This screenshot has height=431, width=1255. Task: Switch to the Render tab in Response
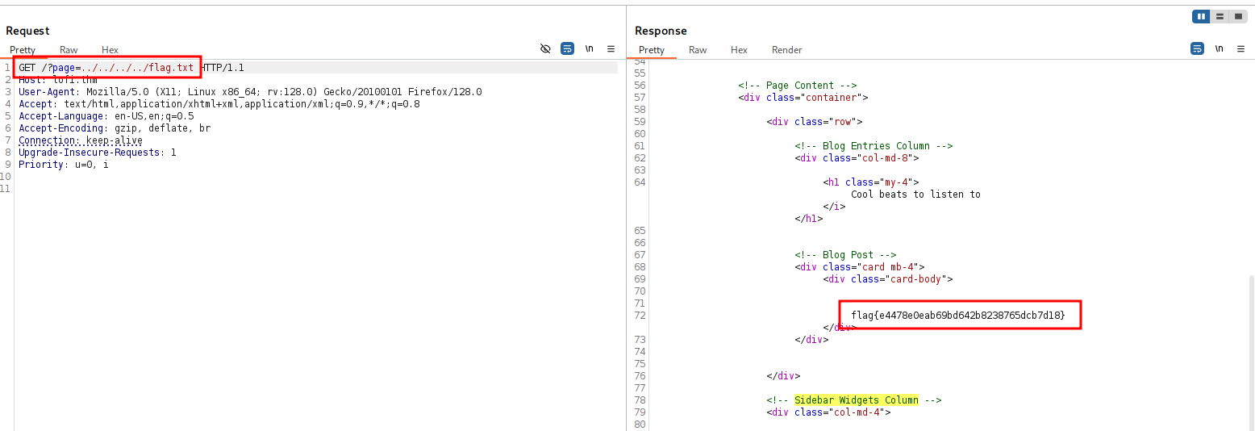coord(786,50)
